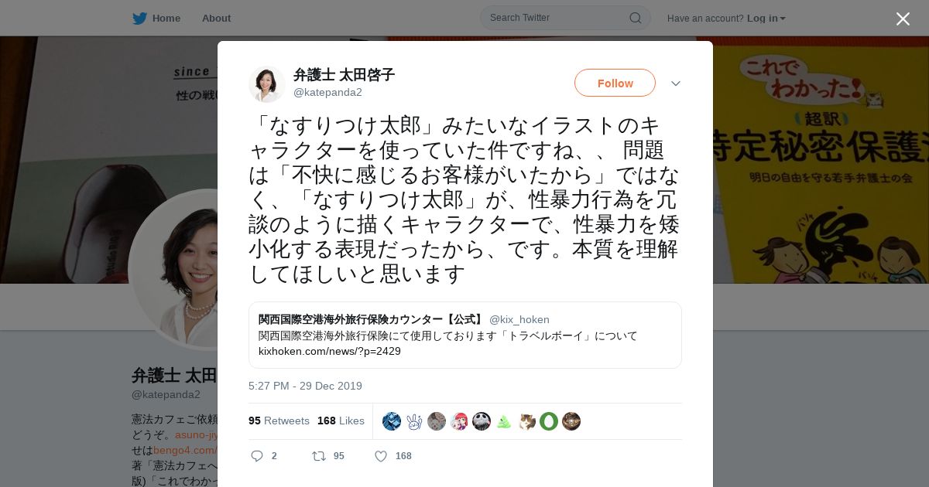Open tweet options chevron next to Follow
This screenshot has width=929, height=487.
click(x=676, y=83)
